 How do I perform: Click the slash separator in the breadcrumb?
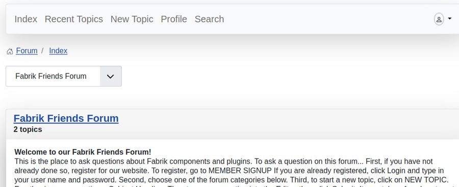(43, 50)
